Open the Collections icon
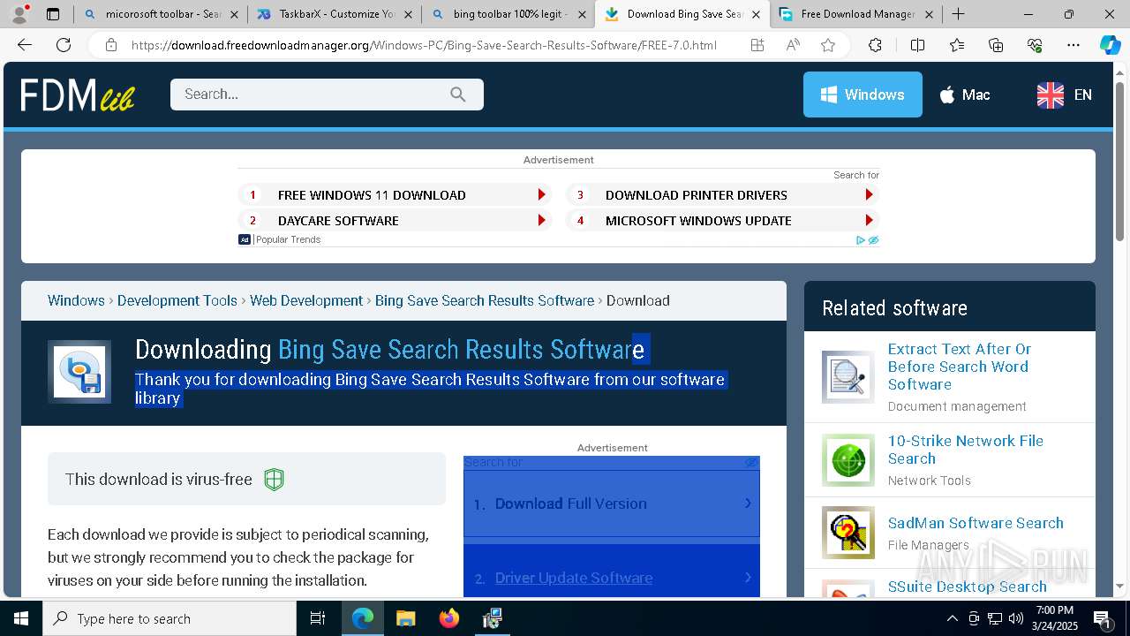 coord(996,45)
